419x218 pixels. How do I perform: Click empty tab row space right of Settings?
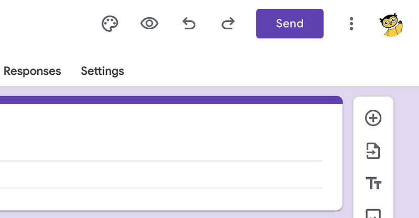coord(267,71)
